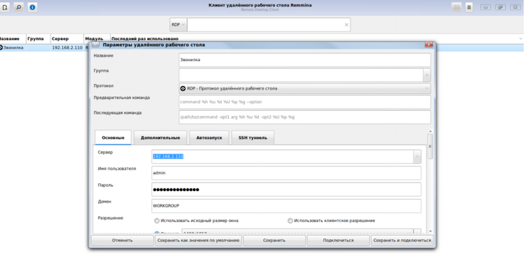Expand the Группа combo box arrow
This screenshot has width=525, height=254.
(x=427, y=75)
